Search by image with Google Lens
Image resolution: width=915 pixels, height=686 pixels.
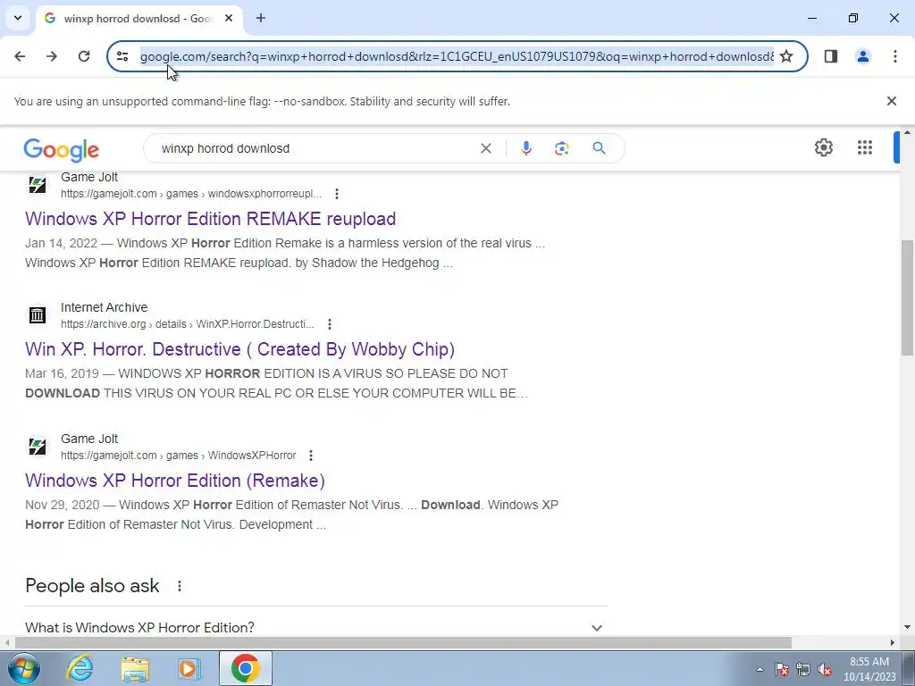[561, 148]
